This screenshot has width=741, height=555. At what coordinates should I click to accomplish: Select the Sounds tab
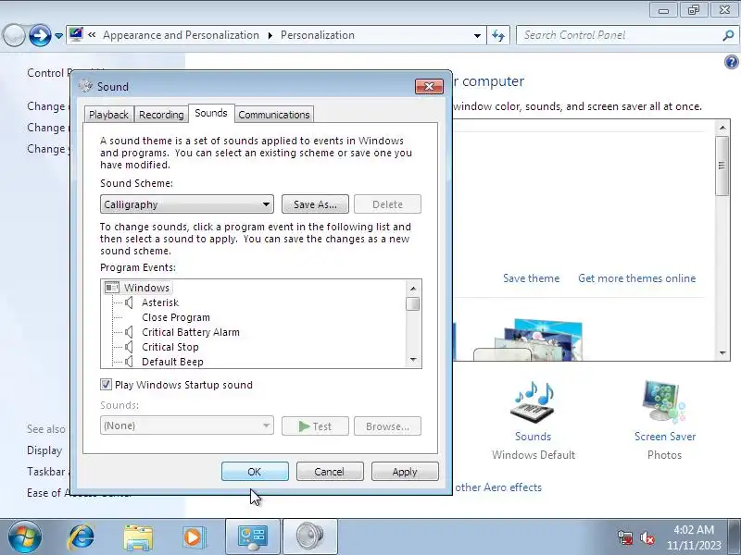click(211, 113)
